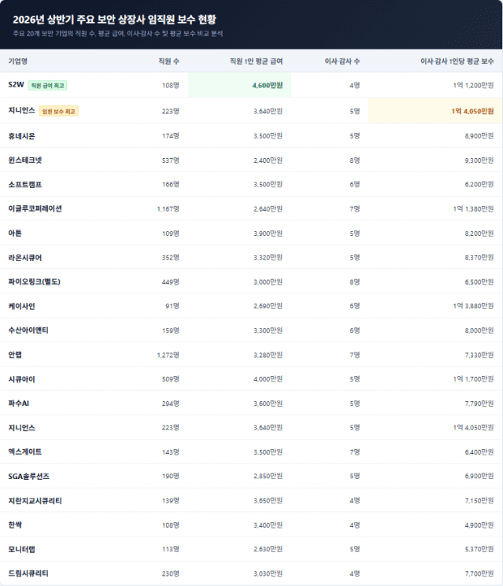Click the 1,272명 employee count
Screen dimensions: 503x586
(x=168, y=355)
